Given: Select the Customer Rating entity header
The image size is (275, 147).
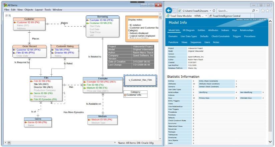Looking at the screenshot, I should point(65,46).
